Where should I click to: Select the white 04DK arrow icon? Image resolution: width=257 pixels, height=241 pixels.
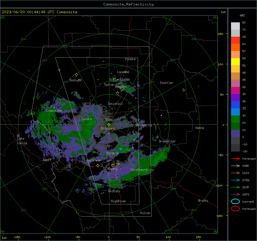(x=235, y=166)
